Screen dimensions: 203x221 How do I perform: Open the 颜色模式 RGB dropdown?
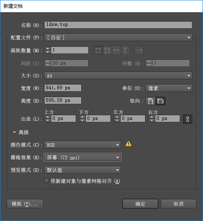pos(83,145)
